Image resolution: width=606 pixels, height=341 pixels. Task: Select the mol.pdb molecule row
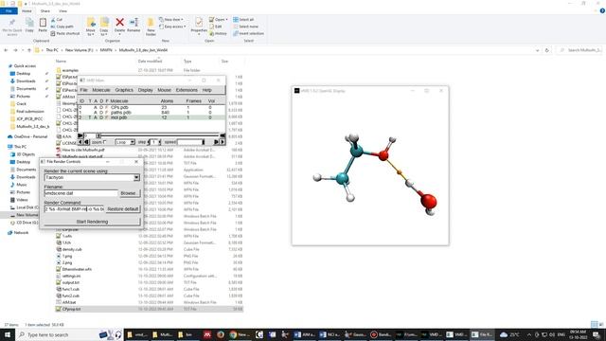(151, 117)
